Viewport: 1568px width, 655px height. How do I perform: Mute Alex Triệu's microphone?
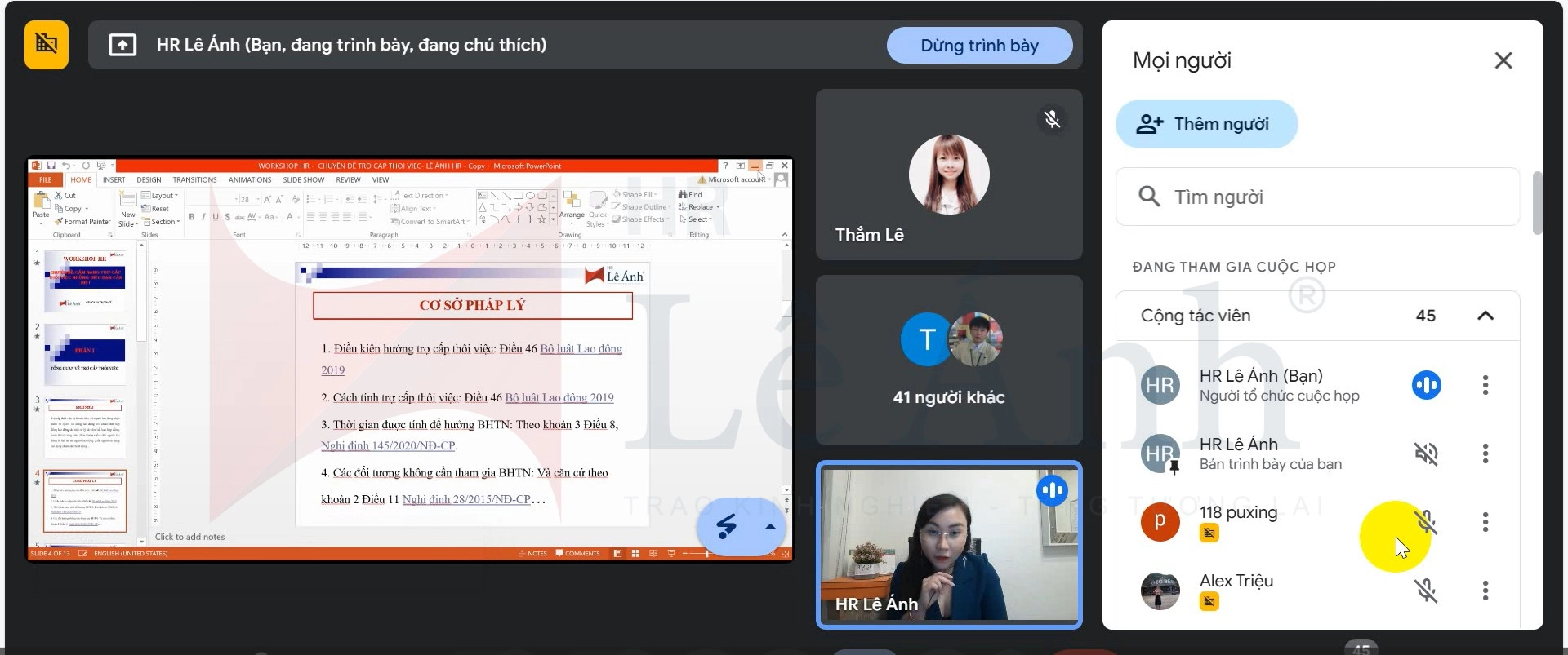coord(1426,591)
